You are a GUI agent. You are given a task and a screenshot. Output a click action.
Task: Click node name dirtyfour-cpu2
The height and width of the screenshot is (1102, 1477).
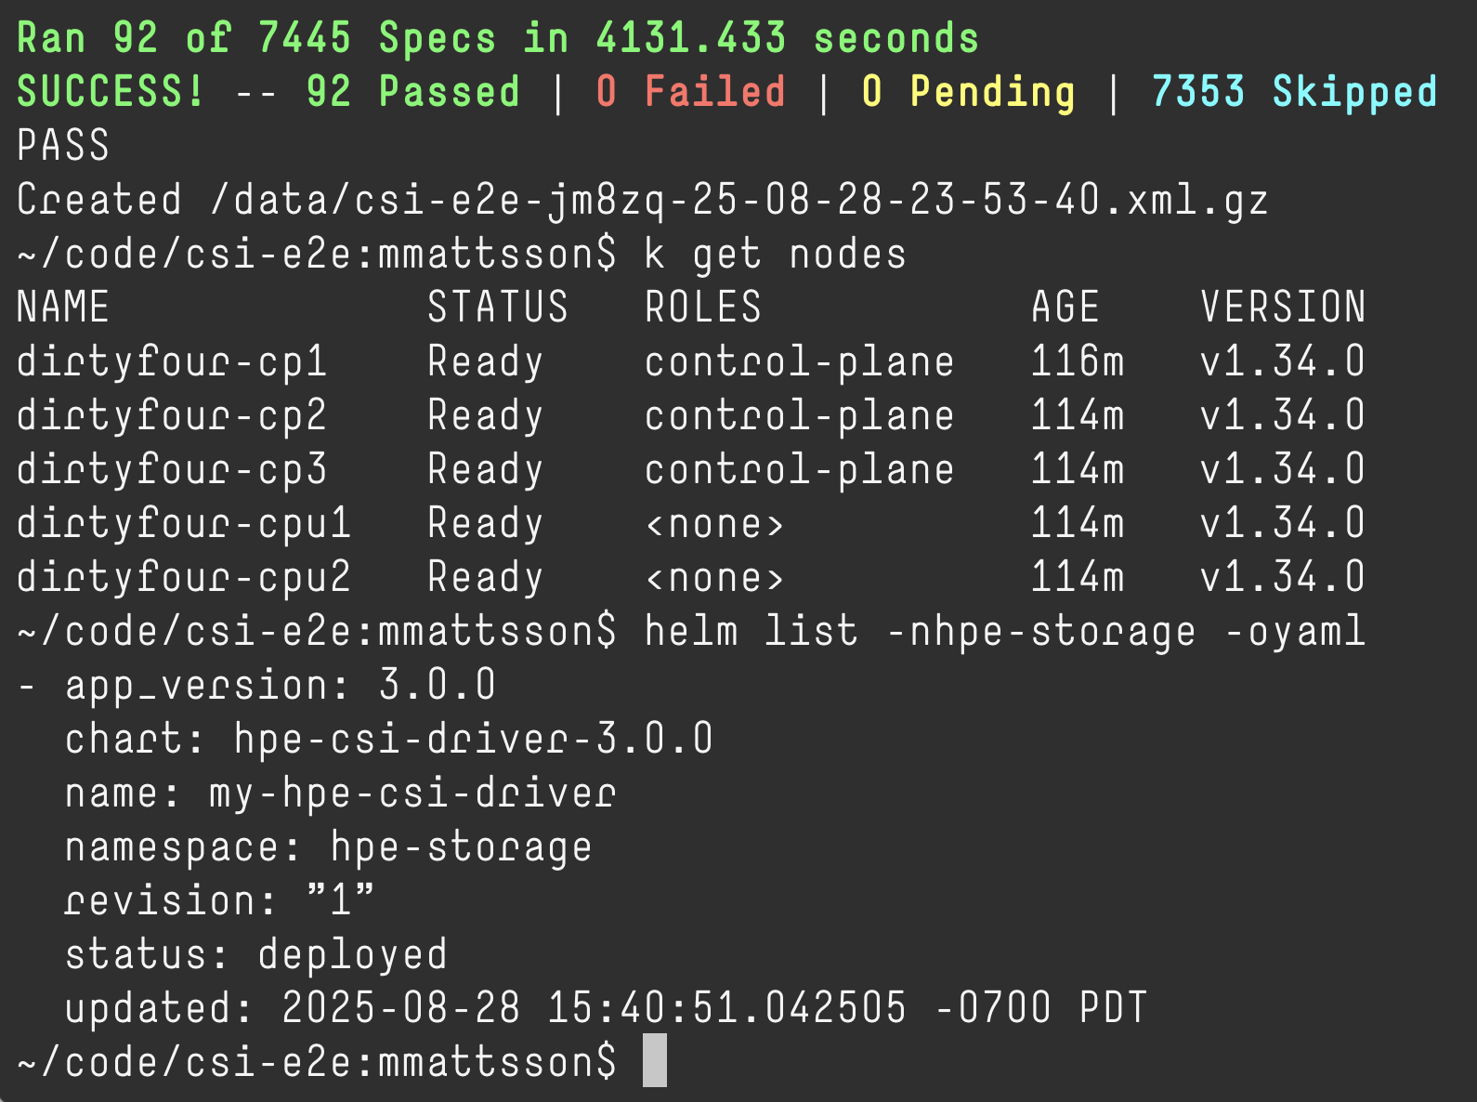(184, 579)
